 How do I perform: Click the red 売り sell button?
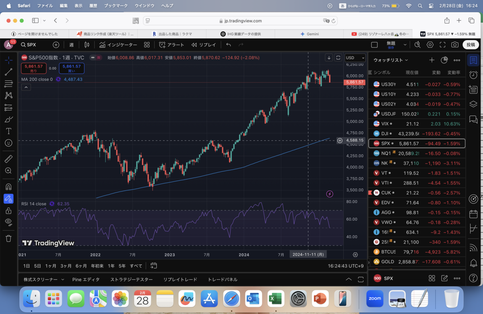point(34,68)
